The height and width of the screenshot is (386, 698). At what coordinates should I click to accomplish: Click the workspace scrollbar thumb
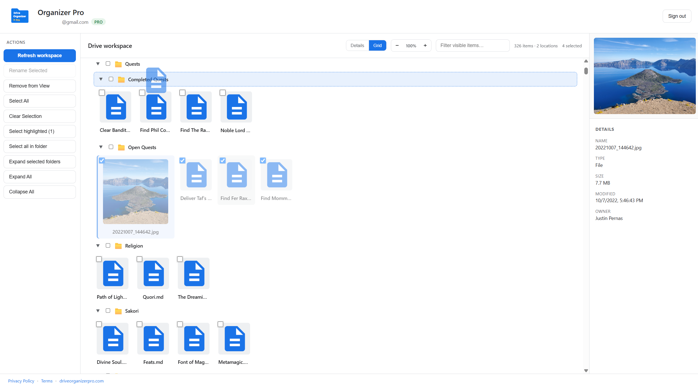(586, 71)
